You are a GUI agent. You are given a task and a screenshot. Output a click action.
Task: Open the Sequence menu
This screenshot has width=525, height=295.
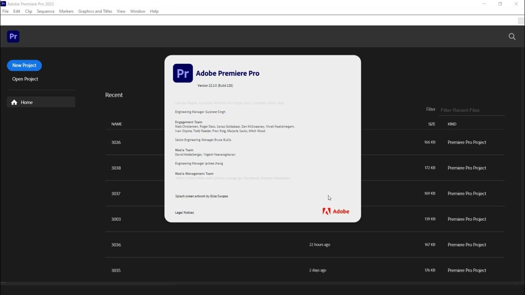[x=46, y=11]
